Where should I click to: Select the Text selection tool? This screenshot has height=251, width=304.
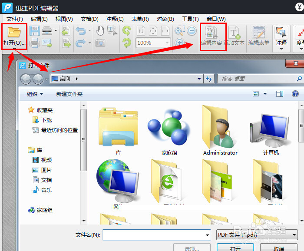coord(112,31)
